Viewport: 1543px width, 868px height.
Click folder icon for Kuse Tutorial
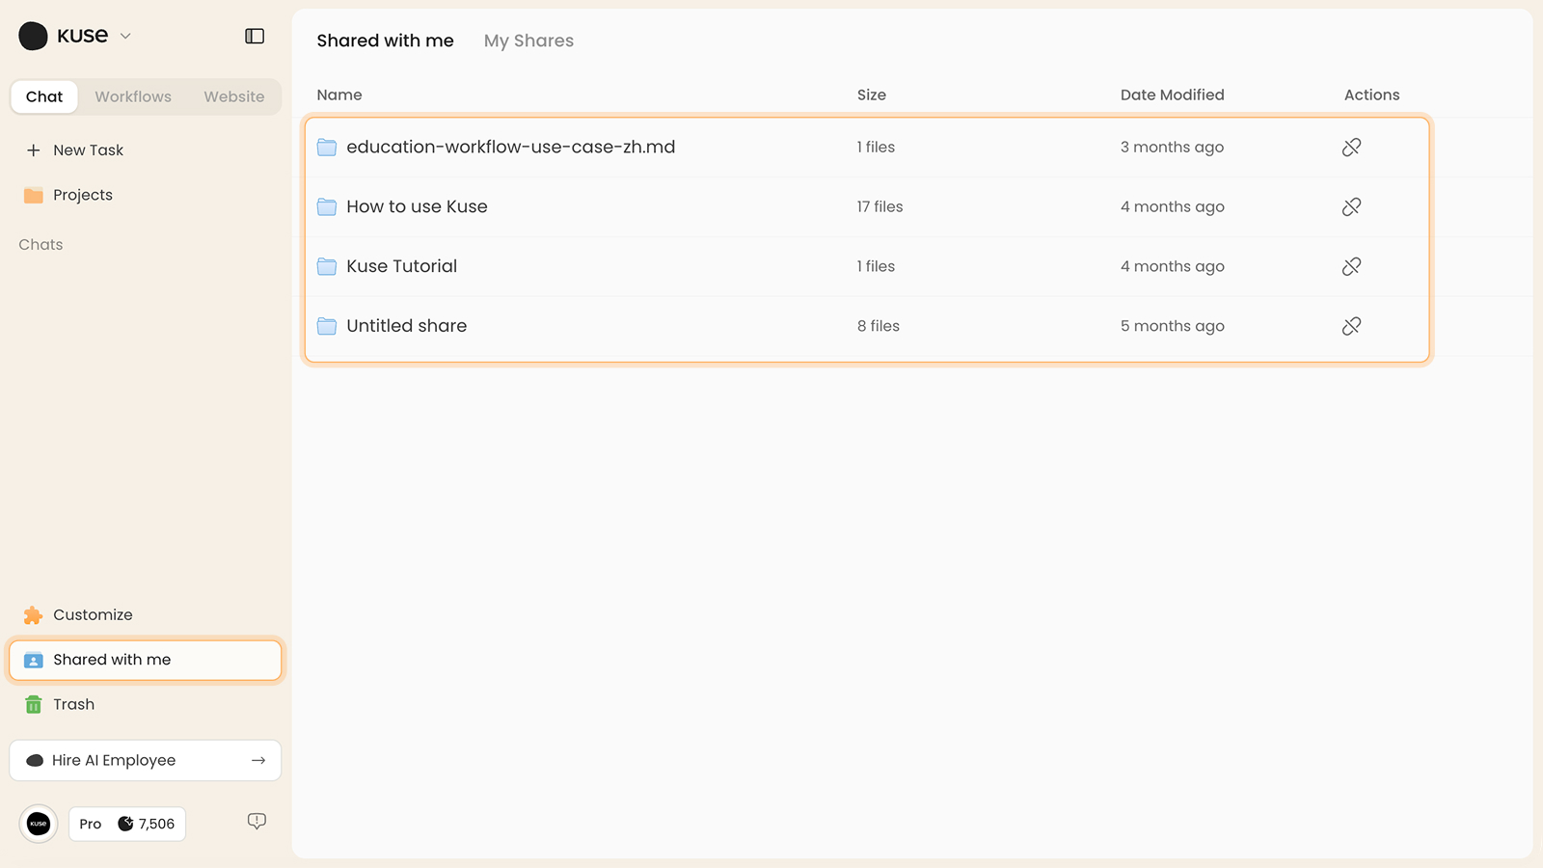click(327, 267)
